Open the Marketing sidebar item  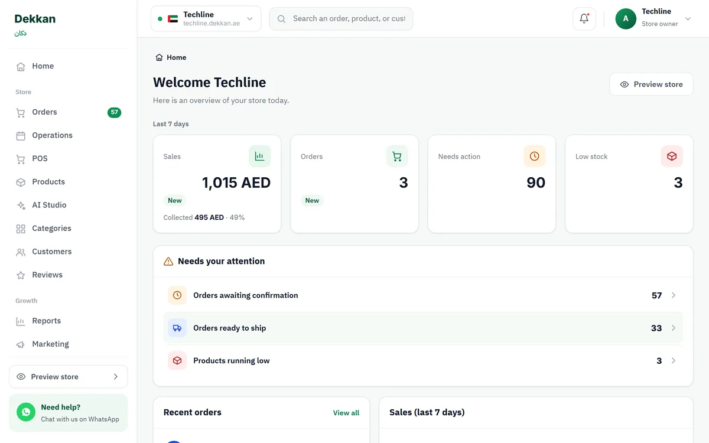coord(69,344)
